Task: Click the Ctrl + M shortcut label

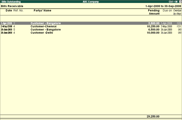Action: (173, 2)
